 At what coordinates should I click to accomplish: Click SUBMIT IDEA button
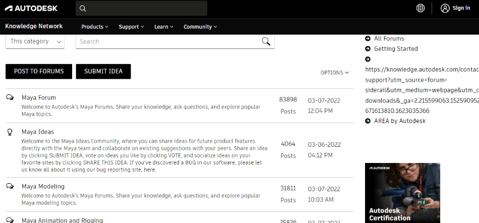[x=103, y=72]
